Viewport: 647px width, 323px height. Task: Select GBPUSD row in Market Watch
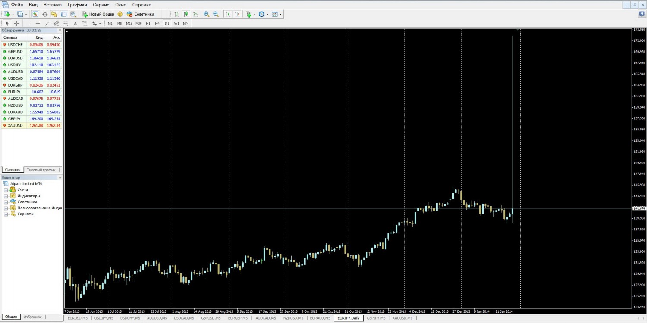31,51
